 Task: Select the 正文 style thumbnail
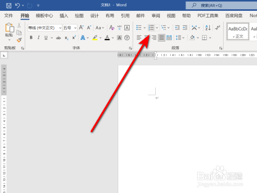(238, 31)
